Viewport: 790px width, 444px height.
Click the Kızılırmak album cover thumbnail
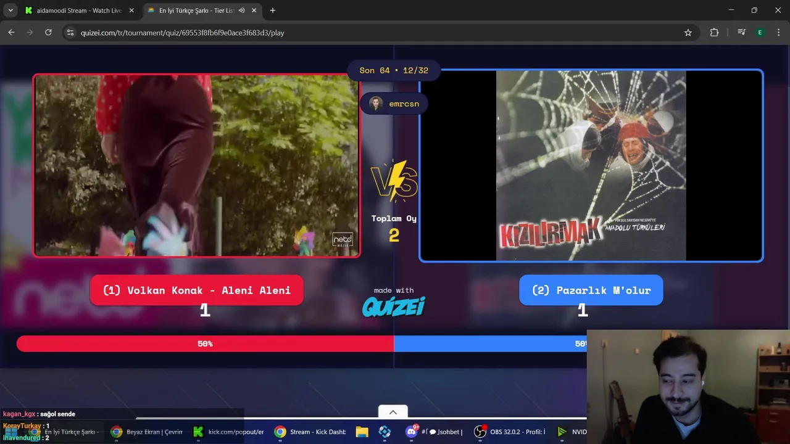point(591,165)
